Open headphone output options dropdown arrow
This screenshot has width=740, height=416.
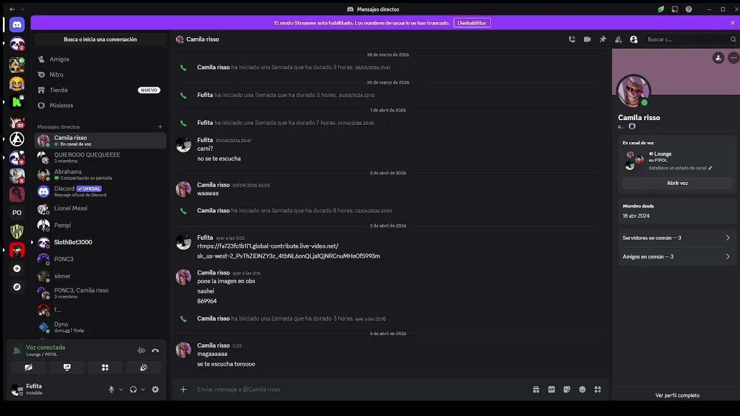pos(143,389)
